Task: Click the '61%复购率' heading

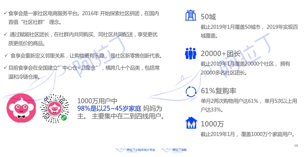Action: pos(218,91)
